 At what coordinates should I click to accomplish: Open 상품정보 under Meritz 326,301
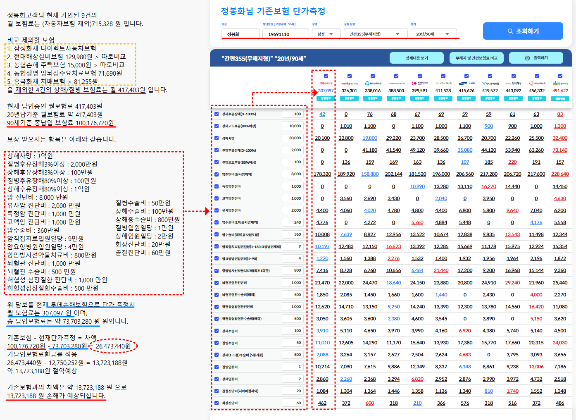pyautogui.click(x=349, y=98)
